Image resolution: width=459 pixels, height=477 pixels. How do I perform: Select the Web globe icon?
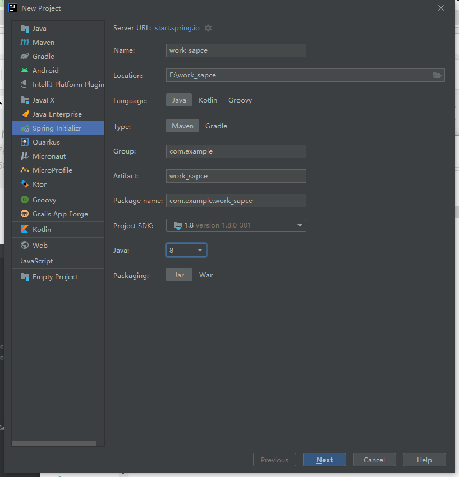25,245
